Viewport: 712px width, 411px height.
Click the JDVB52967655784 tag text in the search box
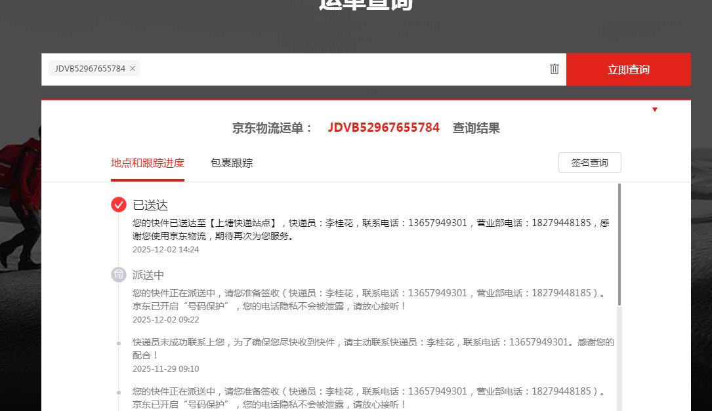90,69
